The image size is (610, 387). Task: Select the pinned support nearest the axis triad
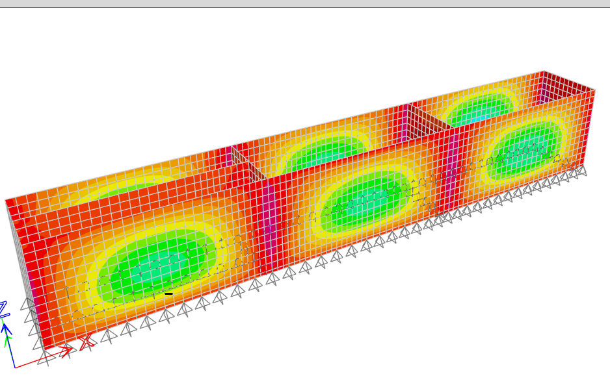click(45, 356)
